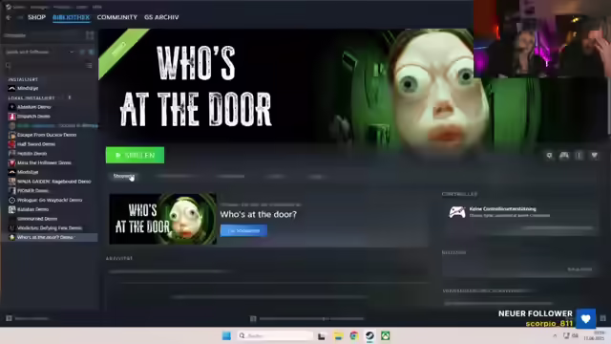Select Vindictus: Defying Fate Demo
Viewport: 611px width, 344px height.
[x=50, y=228]
